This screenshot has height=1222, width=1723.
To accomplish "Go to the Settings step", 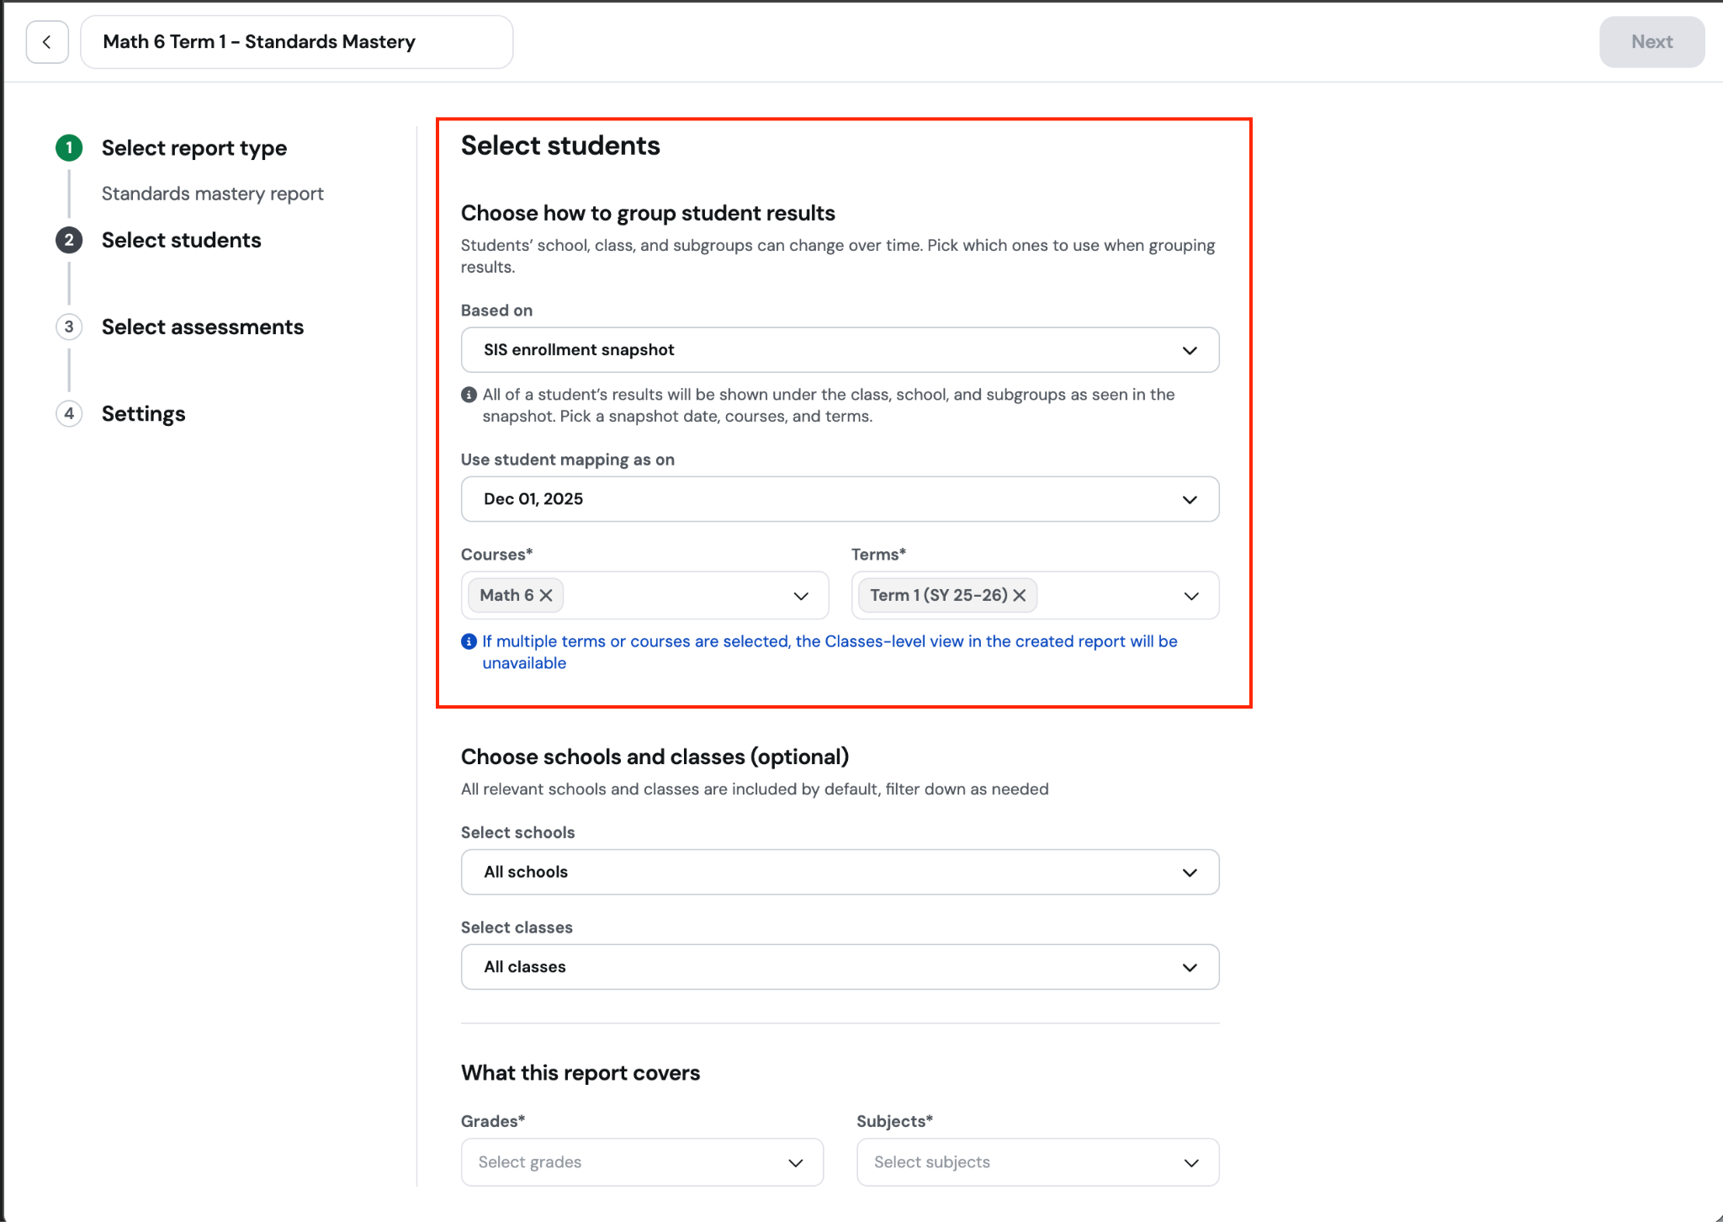I will 144,414.
